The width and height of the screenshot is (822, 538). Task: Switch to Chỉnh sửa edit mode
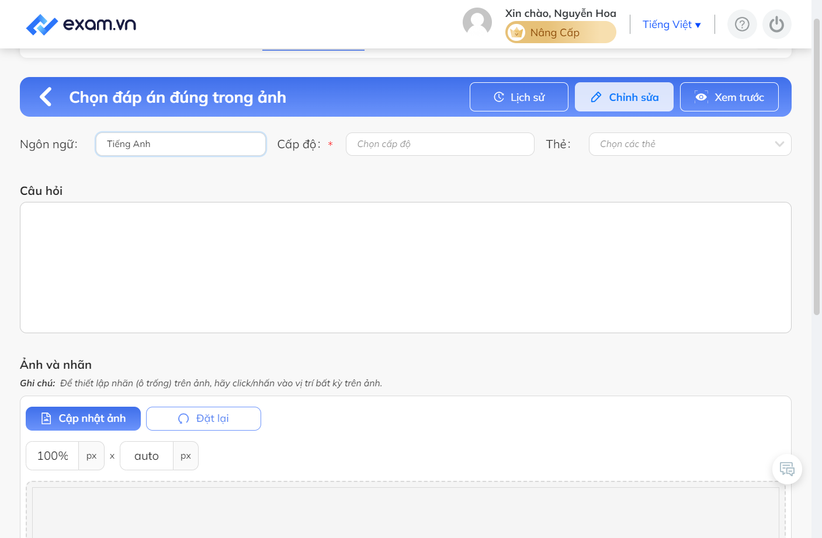tap(624, 97)
